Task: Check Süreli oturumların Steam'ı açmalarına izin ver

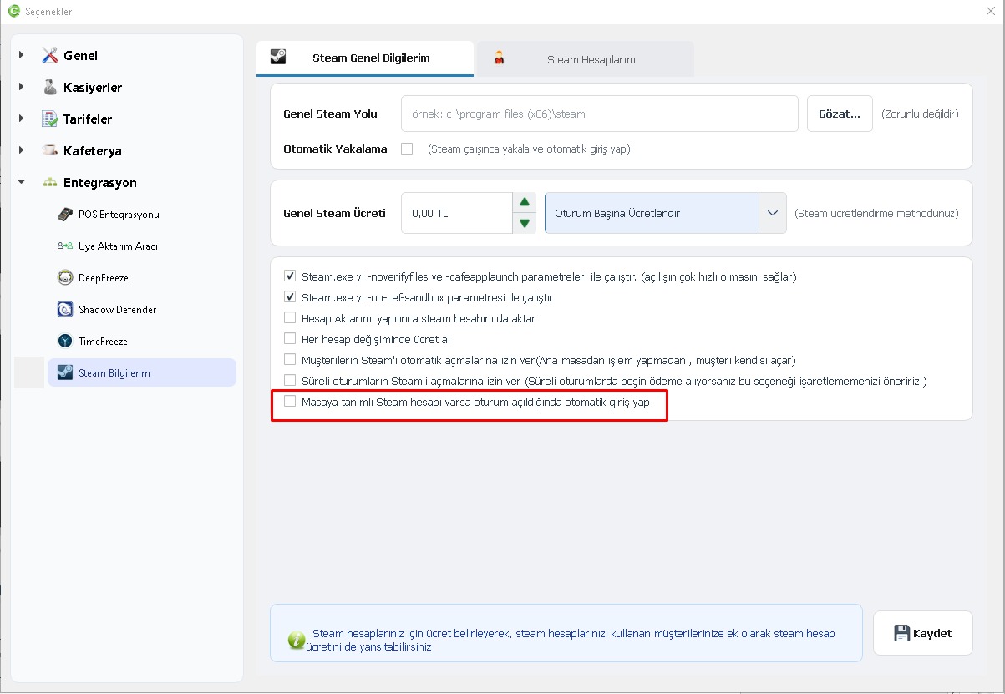Action: [290, 381]
